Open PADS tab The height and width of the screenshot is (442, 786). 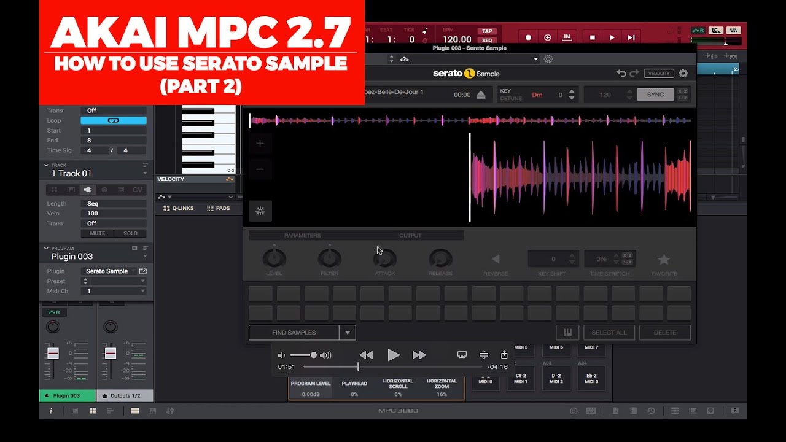219,209
